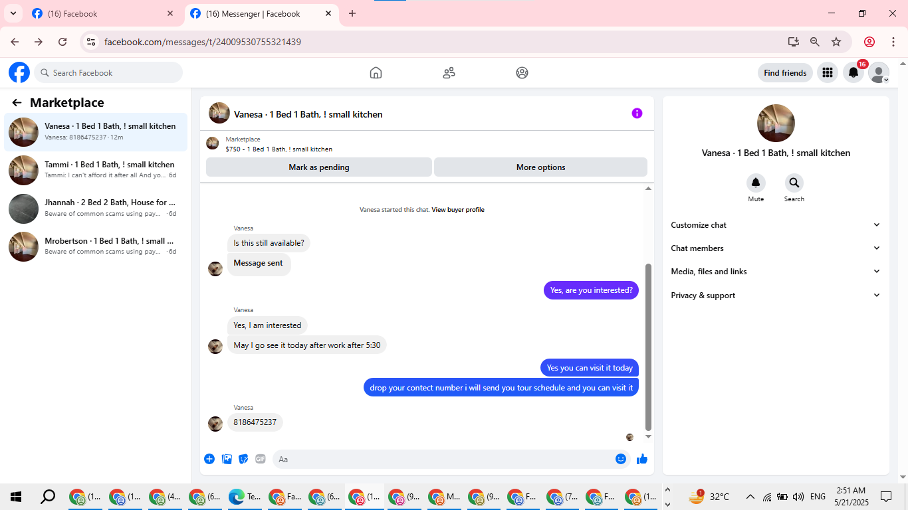Expand the Customize chat section
908x510 pixels.
coord(776,225)
